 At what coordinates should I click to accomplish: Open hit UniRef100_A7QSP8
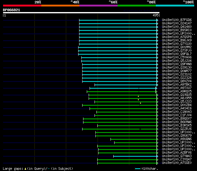[177, 37]
